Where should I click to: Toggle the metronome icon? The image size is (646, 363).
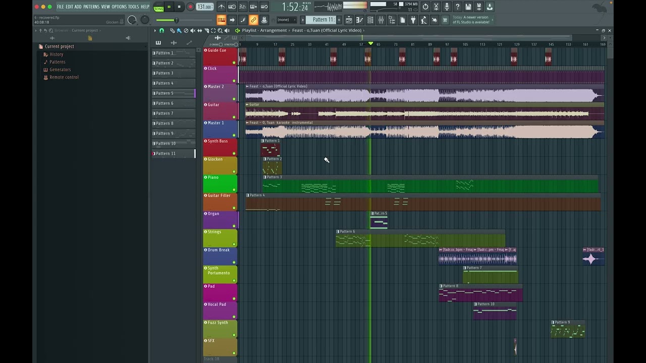[222, 7]
